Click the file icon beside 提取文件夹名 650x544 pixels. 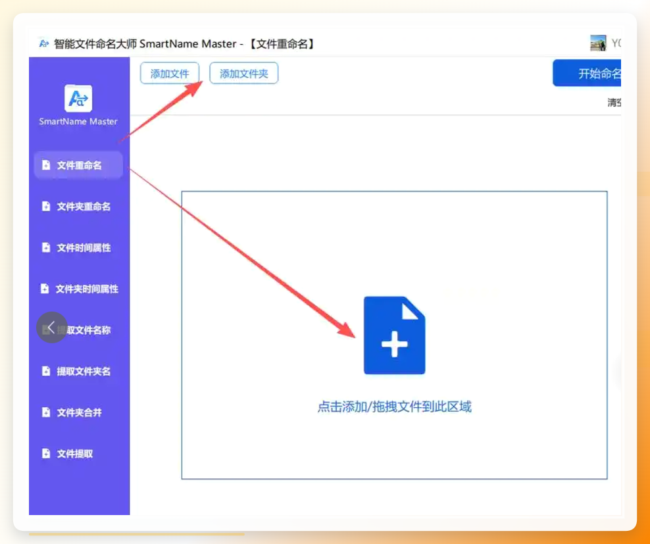[x=47, y=371]
